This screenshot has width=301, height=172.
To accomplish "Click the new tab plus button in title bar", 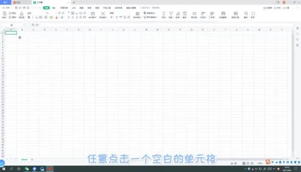I will (x=74, y=2).
